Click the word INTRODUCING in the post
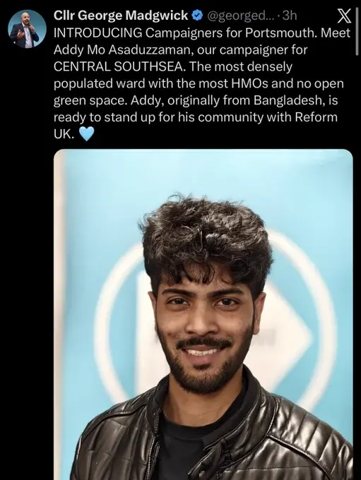The height and width of the screenshot is (480, 361). click(97, 32)
